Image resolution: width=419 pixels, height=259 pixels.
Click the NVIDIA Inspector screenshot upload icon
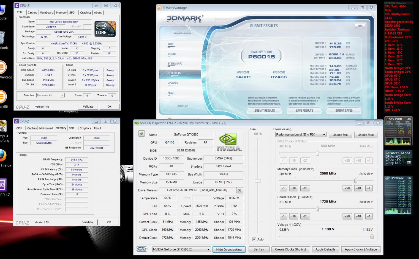(x=142, y=134)
